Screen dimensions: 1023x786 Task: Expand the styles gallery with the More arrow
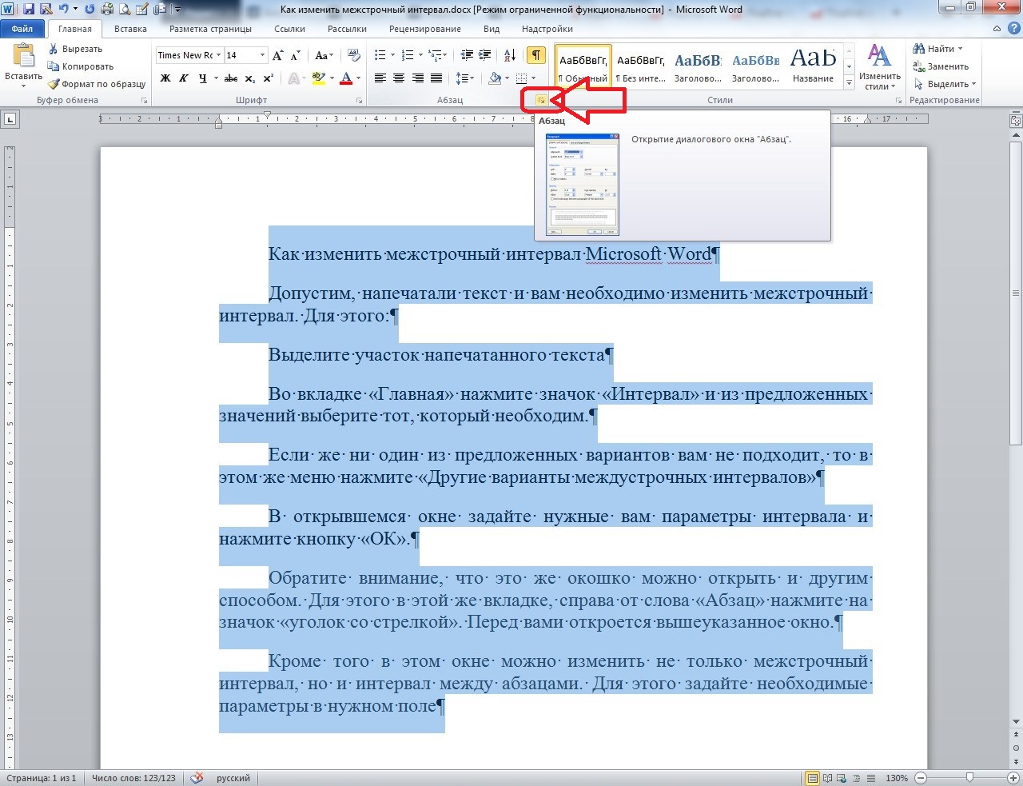tap(849, 82)
